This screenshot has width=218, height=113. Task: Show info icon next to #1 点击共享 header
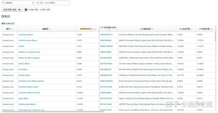[x=191, y=29]
